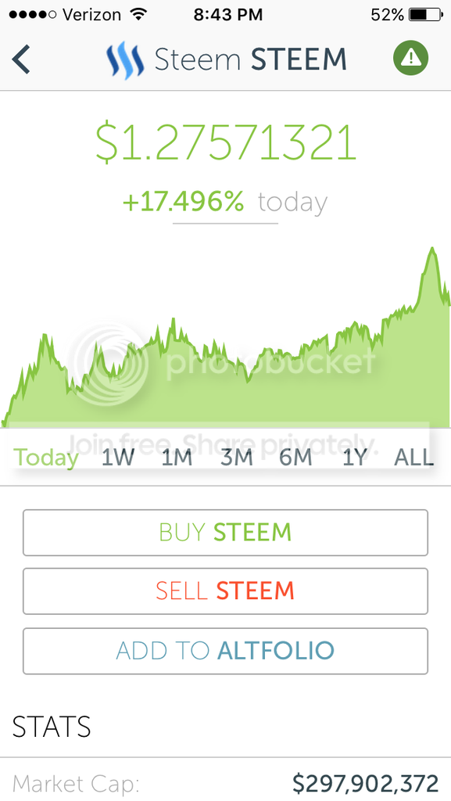Switch chart to 1W range

[117, 457]
